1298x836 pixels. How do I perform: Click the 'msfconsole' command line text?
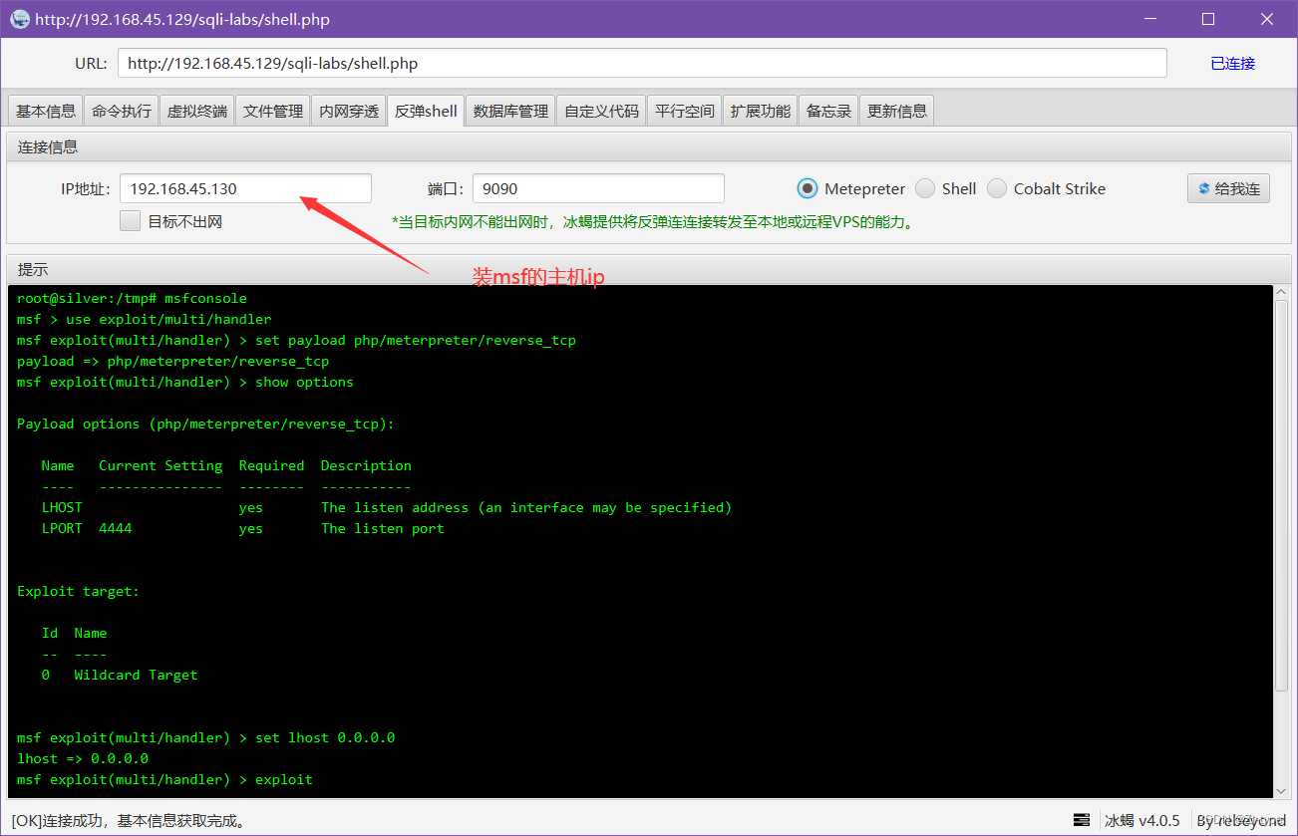click(132, 298)
